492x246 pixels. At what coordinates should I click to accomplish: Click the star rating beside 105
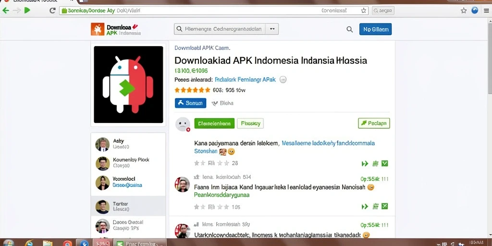click(211, 207)
